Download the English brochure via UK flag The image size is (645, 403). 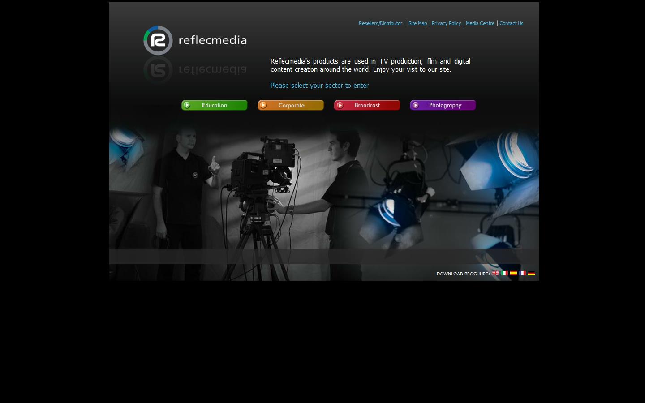[x=495, y=273]
